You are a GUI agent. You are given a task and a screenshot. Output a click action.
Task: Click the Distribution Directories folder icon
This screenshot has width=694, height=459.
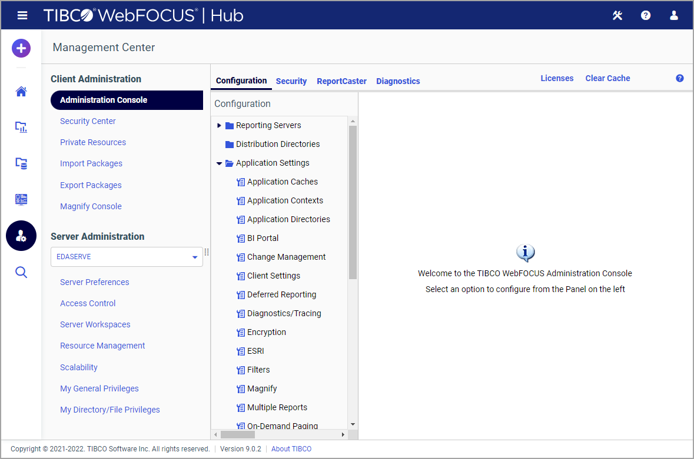pos(229,145)
